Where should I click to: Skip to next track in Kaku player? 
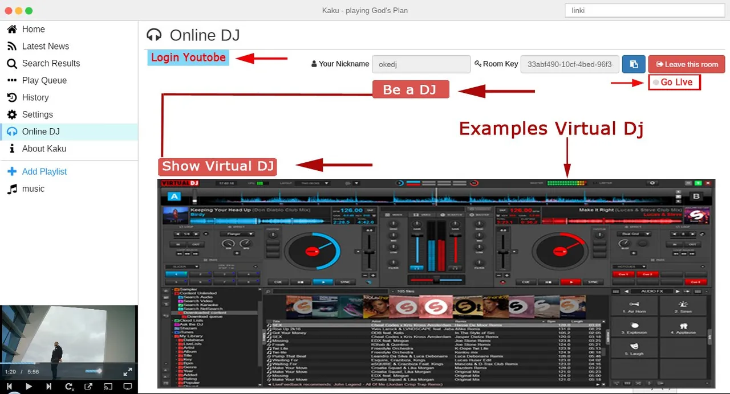tap(48, 387)
